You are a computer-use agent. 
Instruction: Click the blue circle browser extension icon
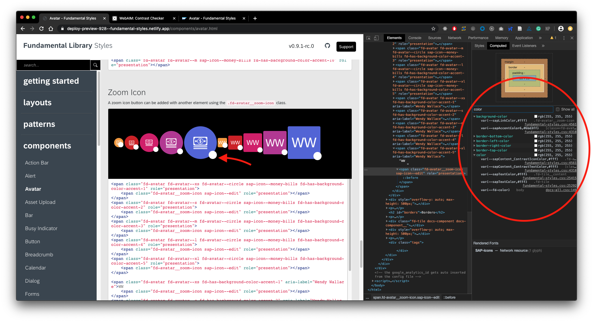click(x=482, y=29)
